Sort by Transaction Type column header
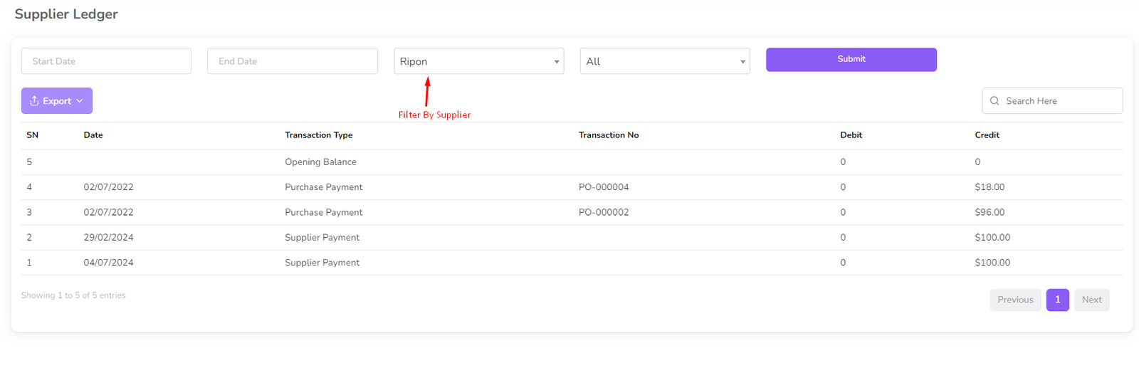The image size is (1139, 373). pyautogui.click(x=318, y=135)
